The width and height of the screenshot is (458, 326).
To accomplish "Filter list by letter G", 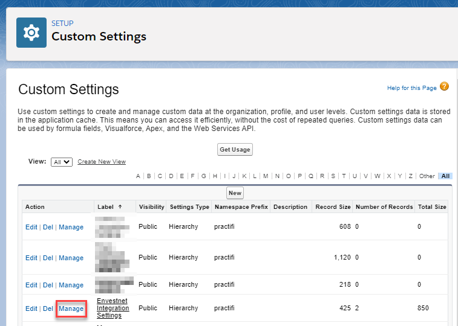I will click(x=203, y=176).
